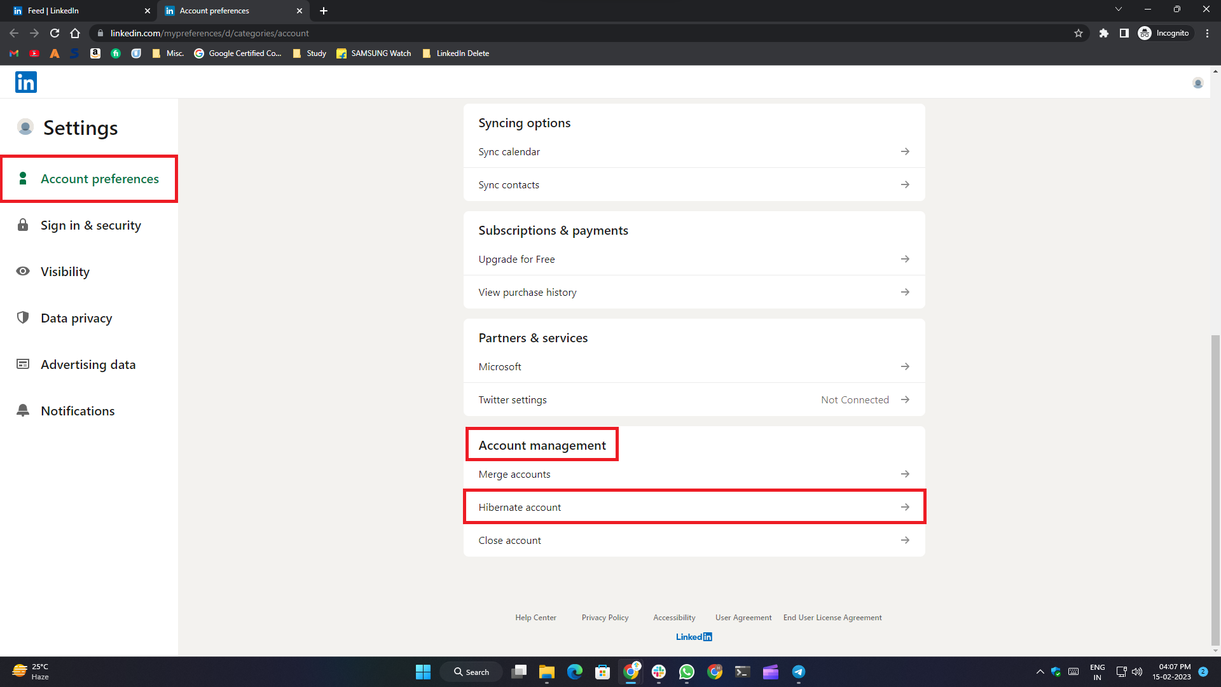Open Hibernate account arrow
This screenshot has width=1221, height=687.
[905, 507]
